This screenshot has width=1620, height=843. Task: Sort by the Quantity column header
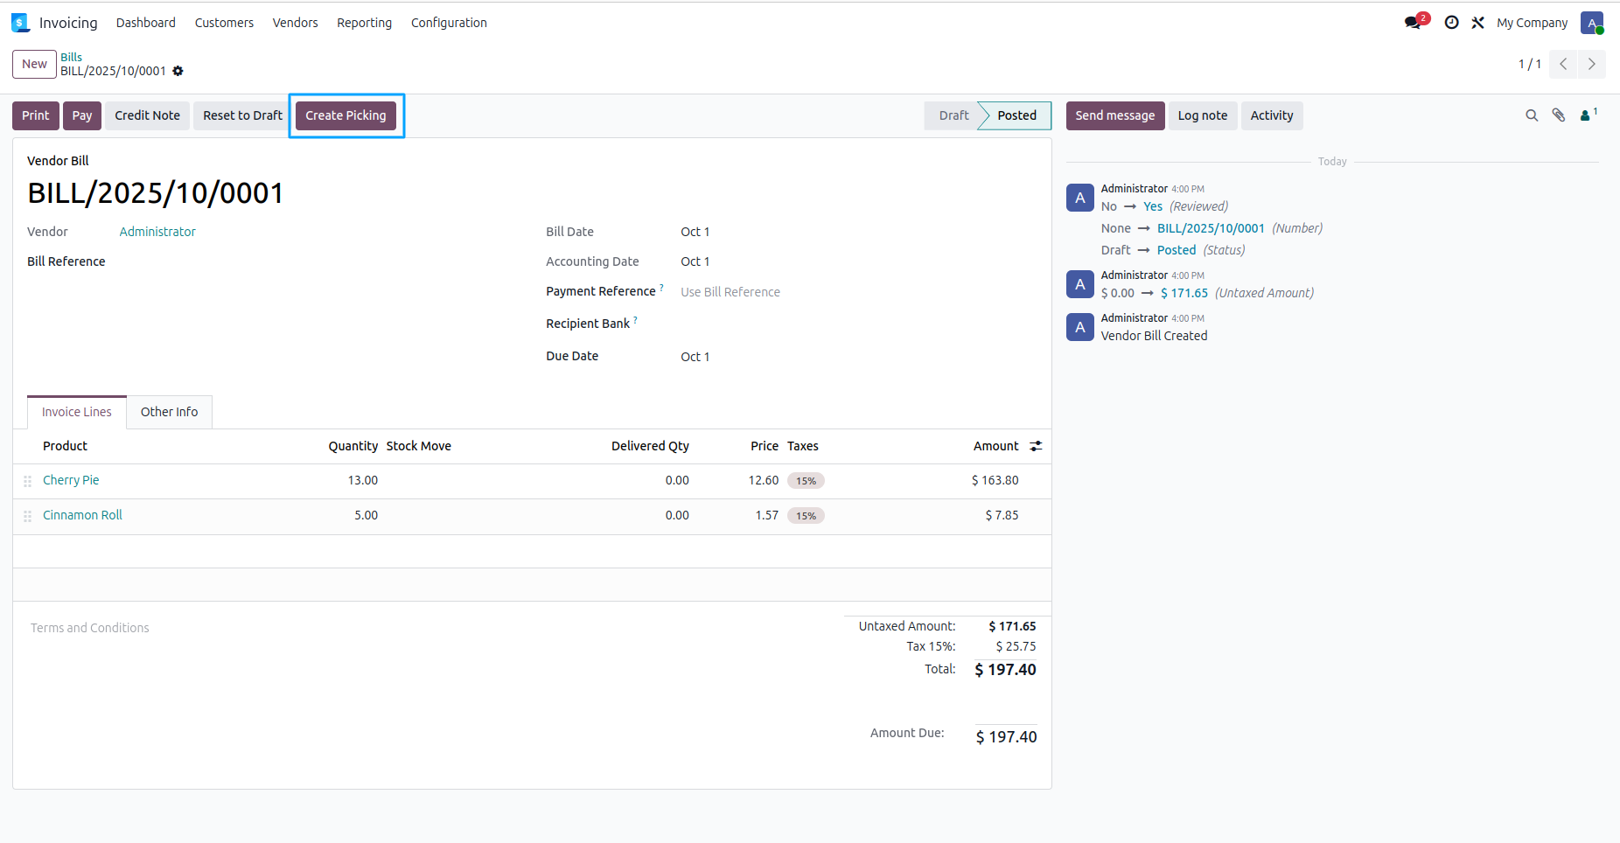click(353, 446)
